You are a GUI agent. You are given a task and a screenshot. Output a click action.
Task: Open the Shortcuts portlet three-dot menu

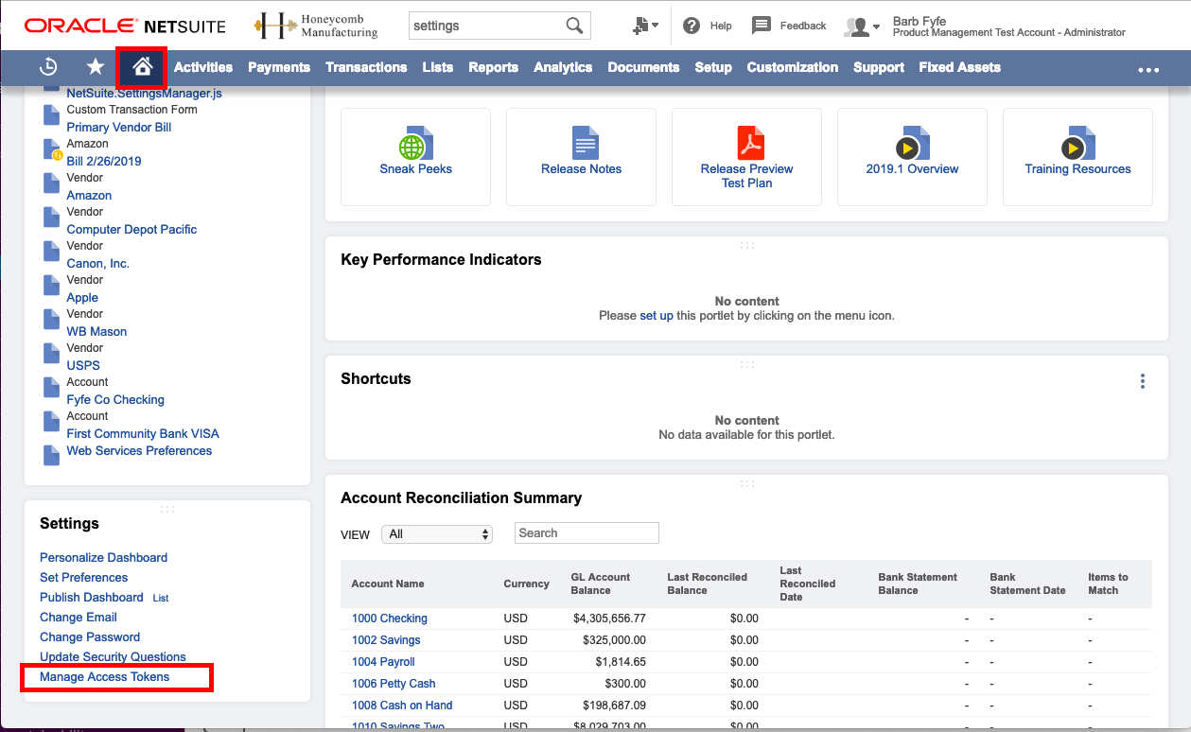pyautogui.click(x=1143, y=381)
